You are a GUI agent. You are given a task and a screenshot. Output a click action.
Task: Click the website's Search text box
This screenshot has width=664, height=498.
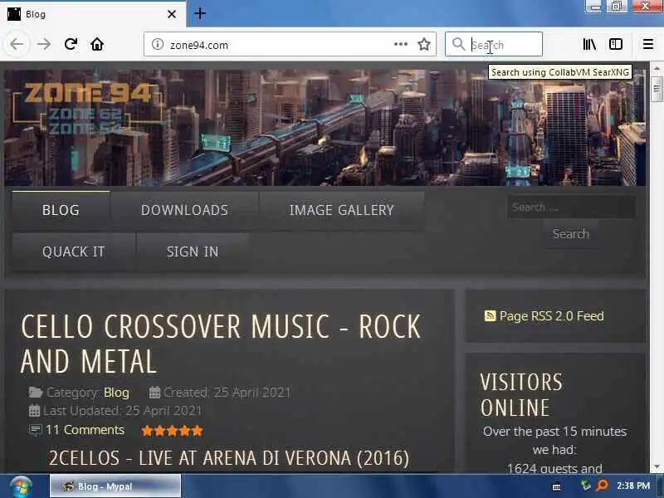coord(571,207)
